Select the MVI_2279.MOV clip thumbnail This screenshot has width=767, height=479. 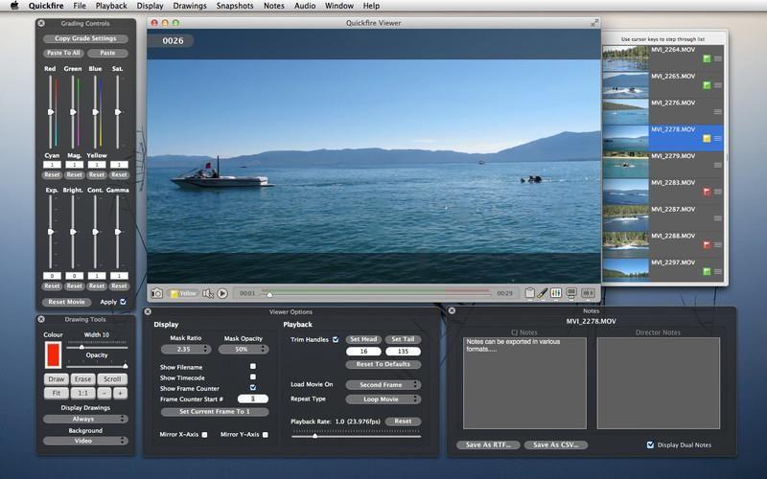[626, 165]
